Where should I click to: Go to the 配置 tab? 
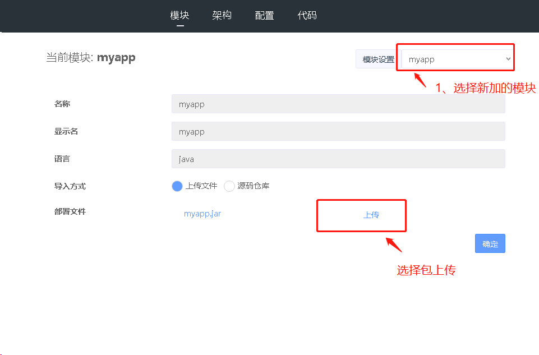point(265,15)
